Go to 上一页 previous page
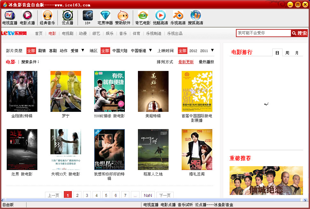The image size is (310, 209). 53,195
